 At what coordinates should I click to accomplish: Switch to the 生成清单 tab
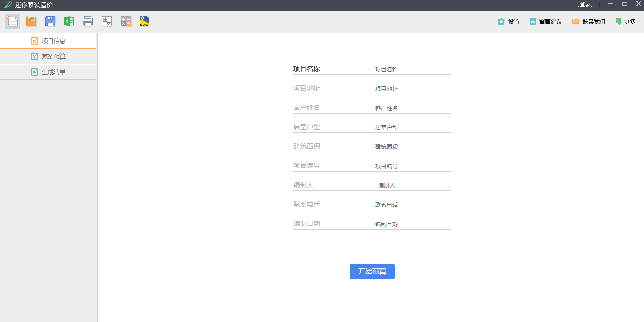[48, 72]
